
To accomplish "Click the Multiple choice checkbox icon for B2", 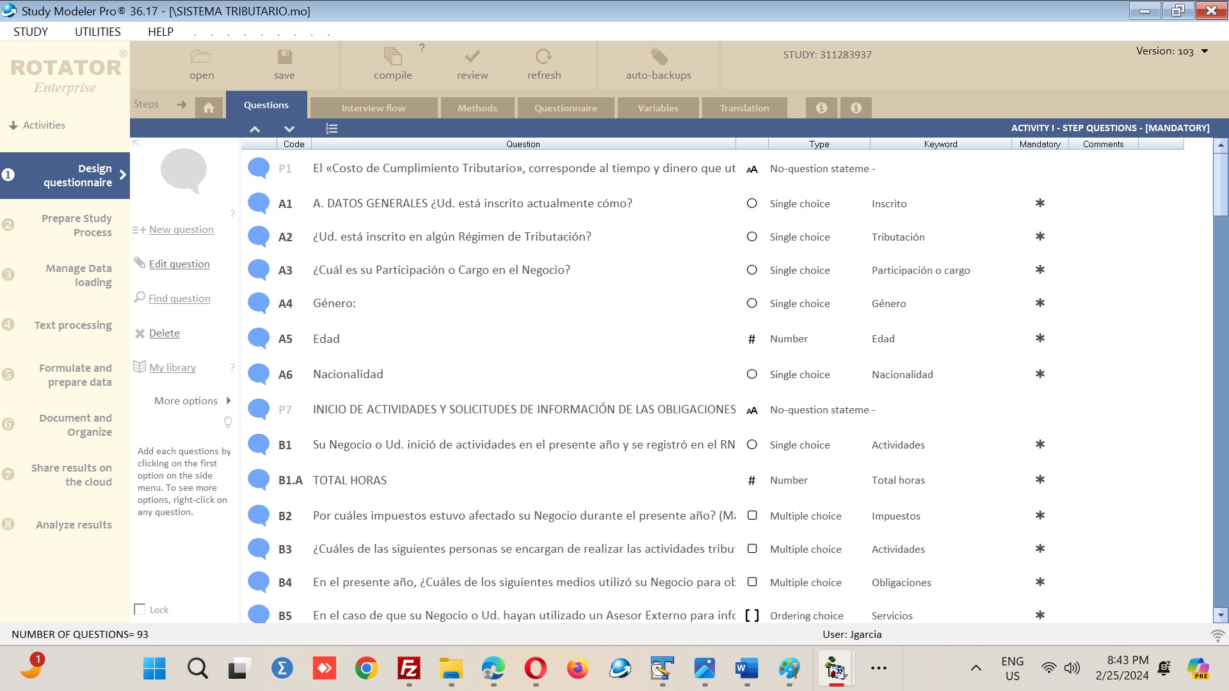I will pos(752,516).
